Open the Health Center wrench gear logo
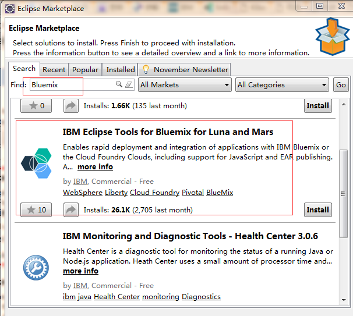 coord(36,268)
